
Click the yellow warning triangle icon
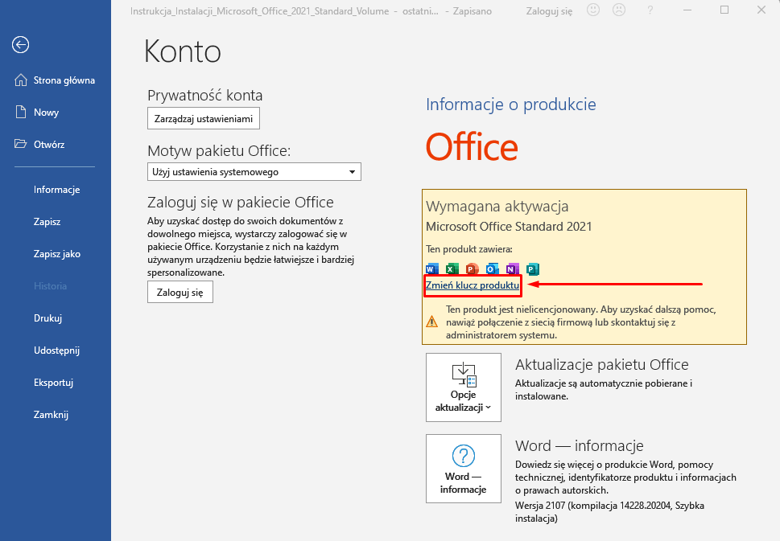click(x=431, y=322)
